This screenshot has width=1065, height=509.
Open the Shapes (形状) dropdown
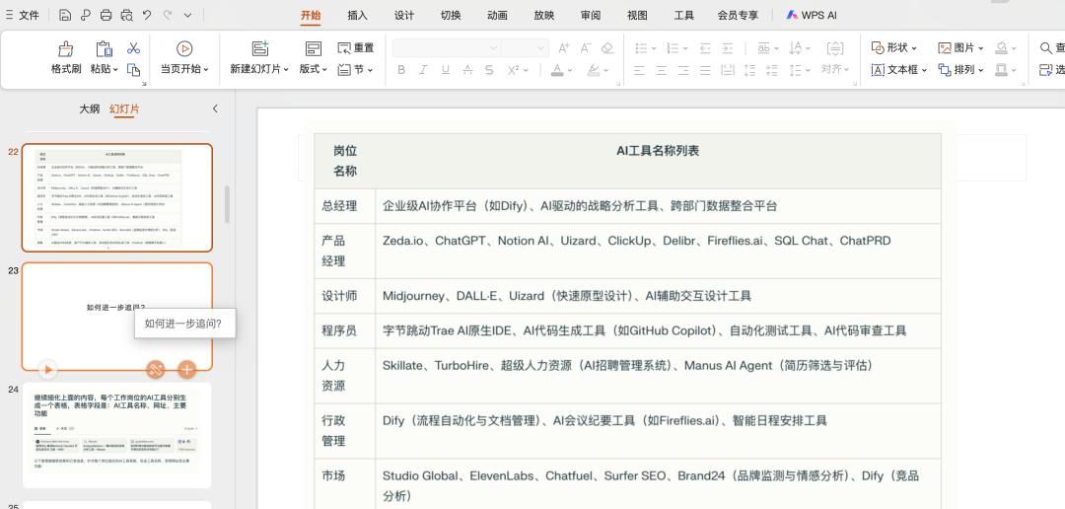click(914, 48)
